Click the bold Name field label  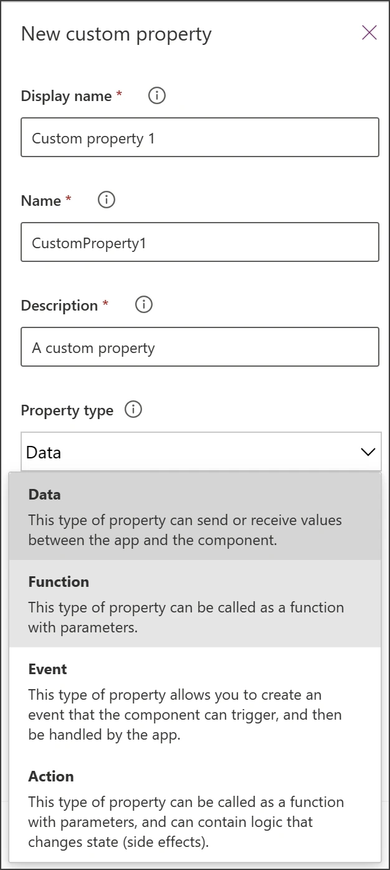click(41, 201)
